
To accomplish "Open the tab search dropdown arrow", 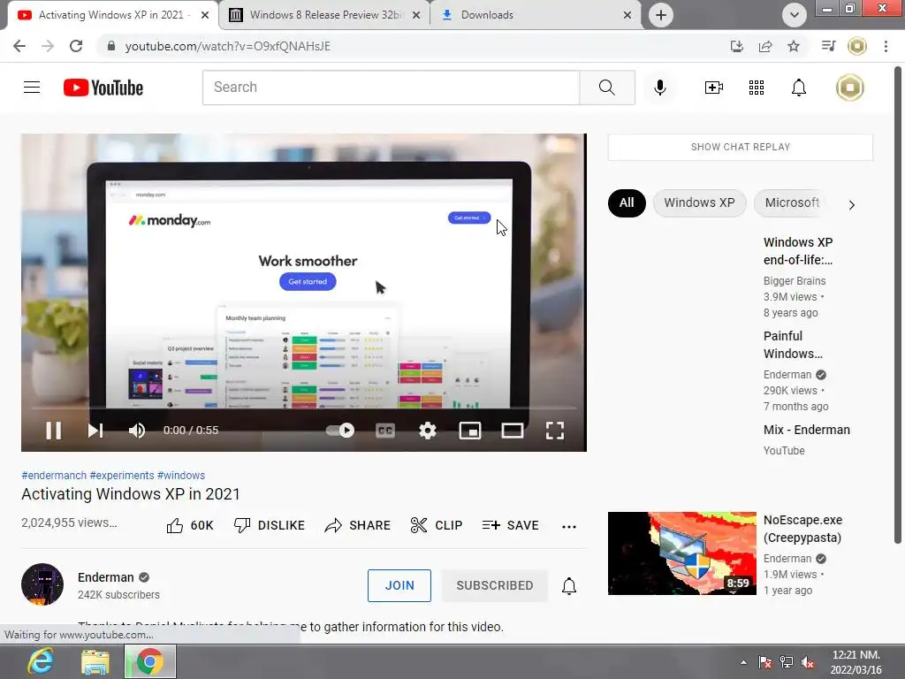I will pyautogui.click(x=795, y=15).
